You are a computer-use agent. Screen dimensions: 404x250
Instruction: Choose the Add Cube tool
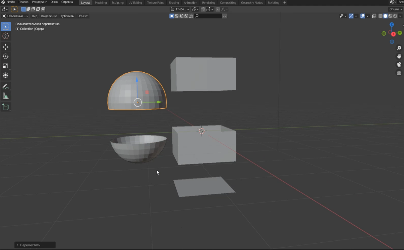pyautogui.click(x=6, y=107)
